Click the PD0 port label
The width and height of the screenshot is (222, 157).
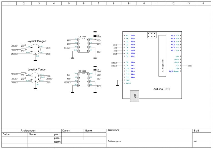(x=133, y=36)
